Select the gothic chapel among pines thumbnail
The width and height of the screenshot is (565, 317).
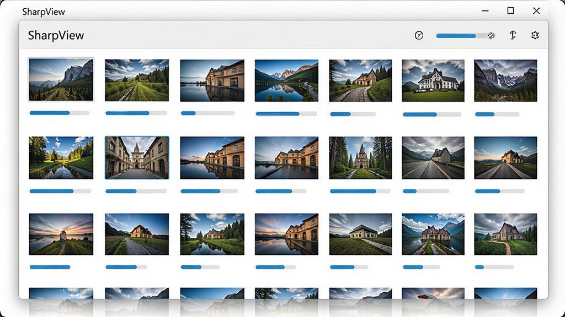(360, 158)
